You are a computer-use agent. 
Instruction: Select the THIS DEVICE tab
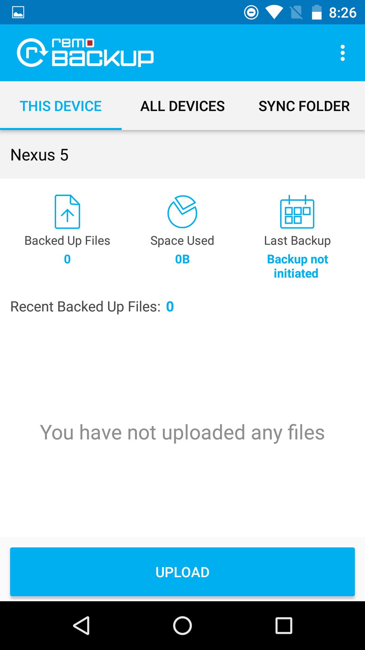(x=61, y=106)
